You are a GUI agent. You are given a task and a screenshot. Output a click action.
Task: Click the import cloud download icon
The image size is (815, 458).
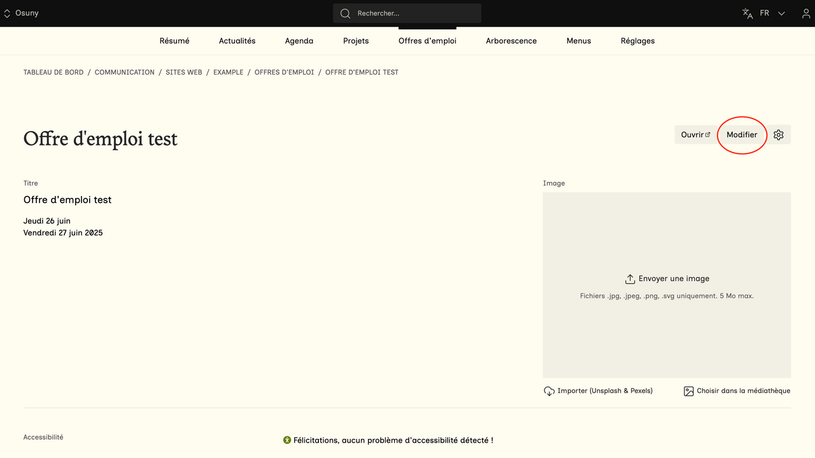(549, 391)
